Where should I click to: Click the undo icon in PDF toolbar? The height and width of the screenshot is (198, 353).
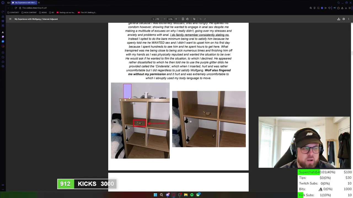click(x=200, y=19)
